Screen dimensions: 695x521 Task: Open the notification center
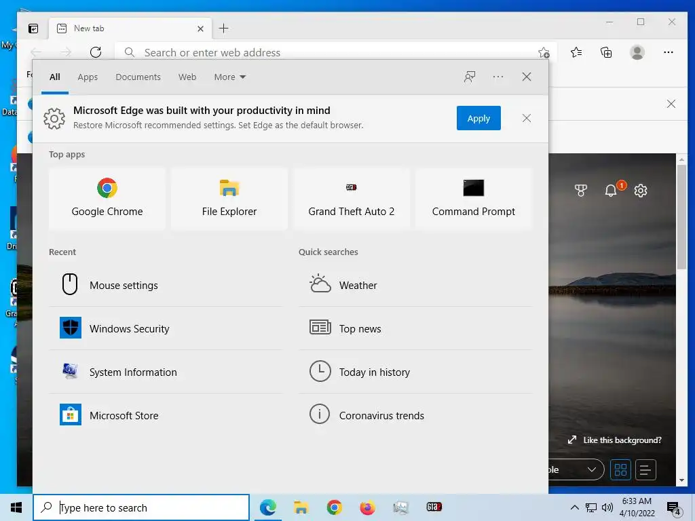pyautogui.click(x=674, y=507)
